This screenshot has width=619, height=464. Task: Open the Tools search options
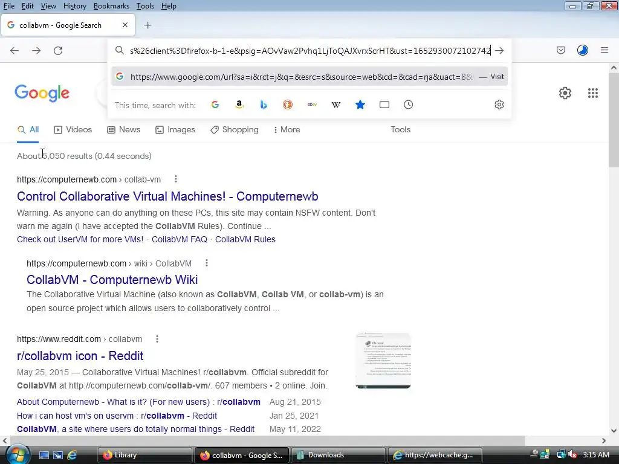[x=400, y=129]
